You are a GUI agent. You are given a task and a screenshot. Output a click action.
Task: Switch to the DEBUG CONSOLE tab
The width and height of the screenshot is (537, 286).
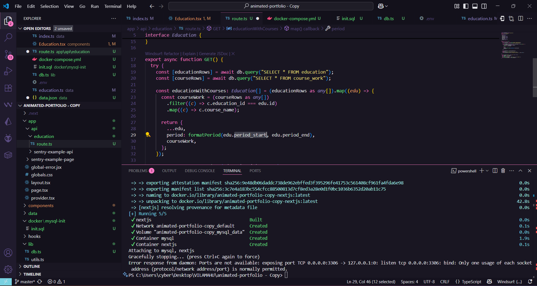point(200,170)
